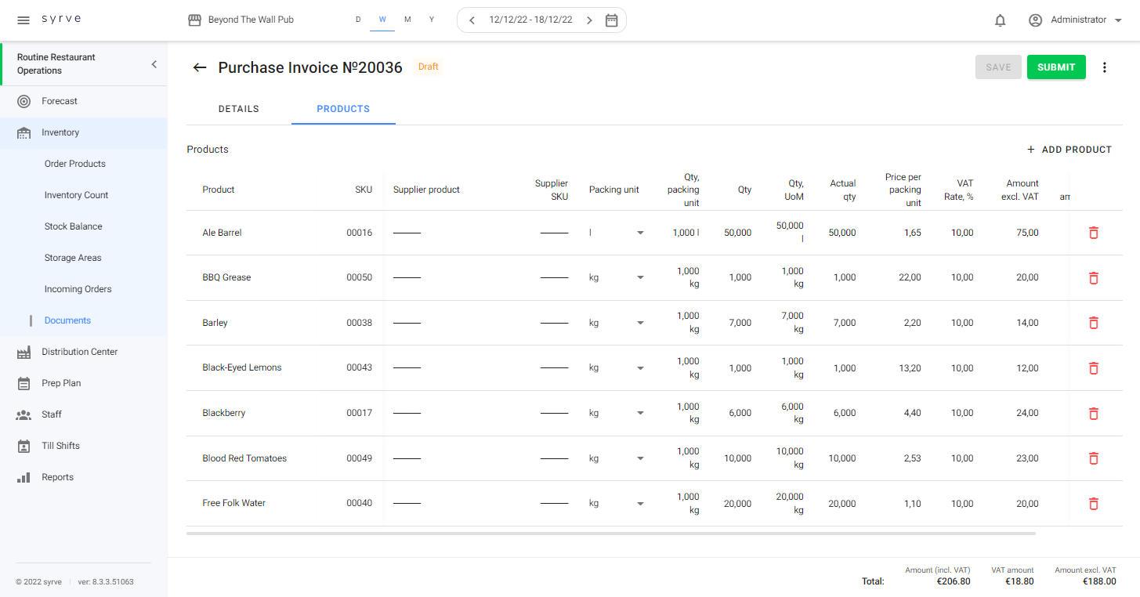Viewport: 1140px width, 597px height.
Task: Switch period view to M (month)
Action: tap(407, 20)
